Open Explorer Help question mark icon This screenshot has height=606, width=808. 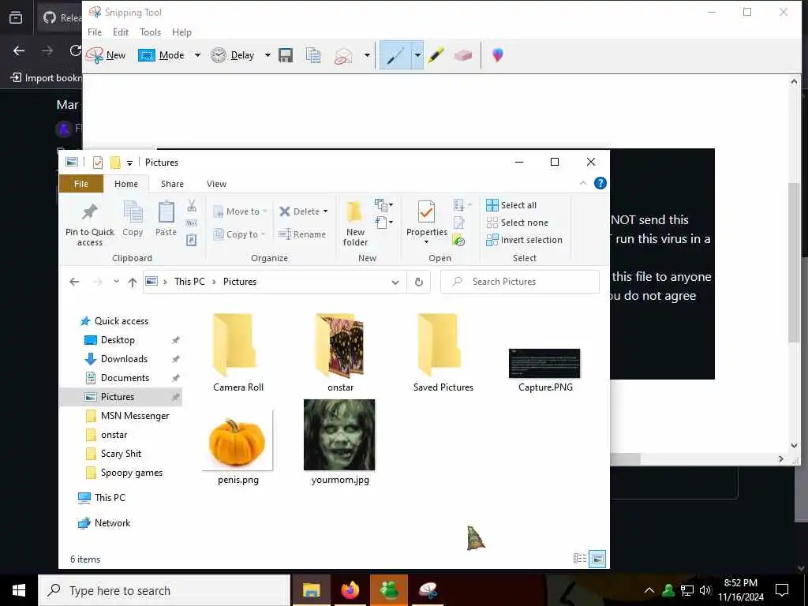pos(600,183)
